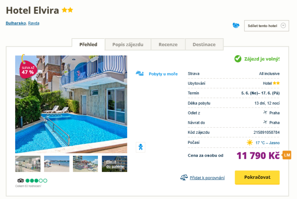Click the LM last minute badge
Viewport: 297px width, 199px height.
(287, 155)
